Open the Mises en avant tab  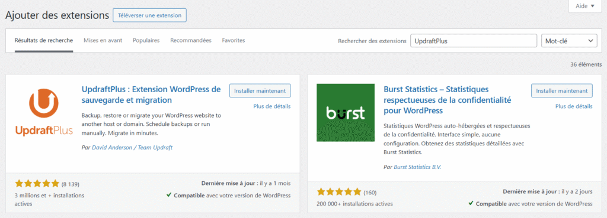coord(103,40)
